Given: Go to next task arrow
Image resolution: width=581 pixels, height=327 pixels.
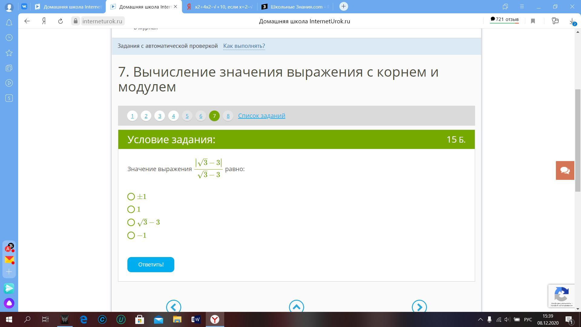Looking at the screenshot, I should tap(419, 307).
